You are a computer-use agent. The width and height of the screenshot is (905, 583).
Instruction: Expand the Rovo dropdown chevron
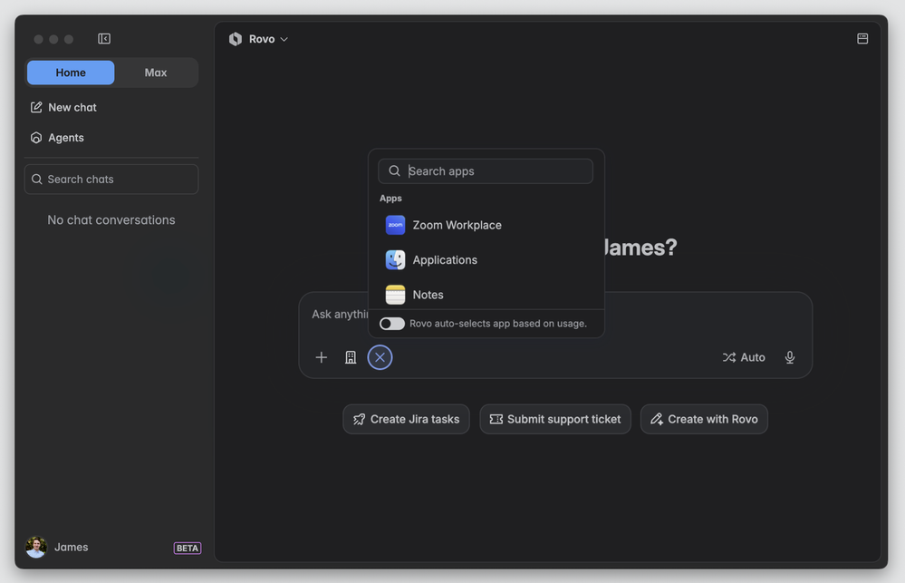click(284, 39)
